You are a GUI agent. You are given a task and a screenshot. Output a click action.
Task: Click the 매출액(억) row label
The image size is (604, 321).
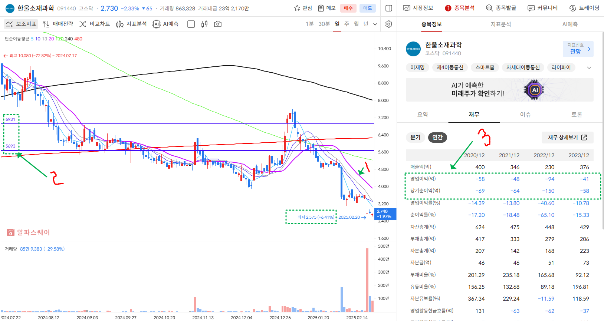coord(421,167)
